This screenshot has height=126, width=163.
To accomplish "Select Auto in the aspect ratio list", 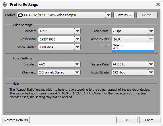I will (x=133, y=44).
